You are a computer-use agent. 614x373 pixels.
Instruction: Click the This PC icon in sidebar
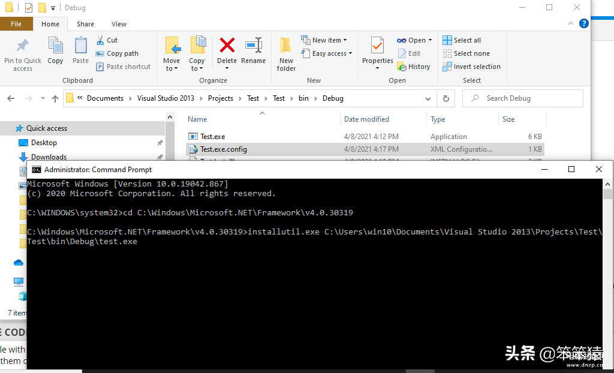click(19, 281)
